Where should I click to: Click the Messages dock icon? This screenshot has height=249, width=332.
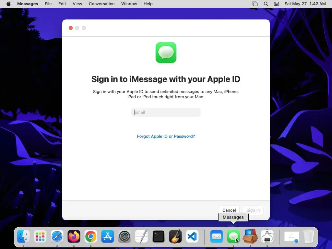[233, 236]
